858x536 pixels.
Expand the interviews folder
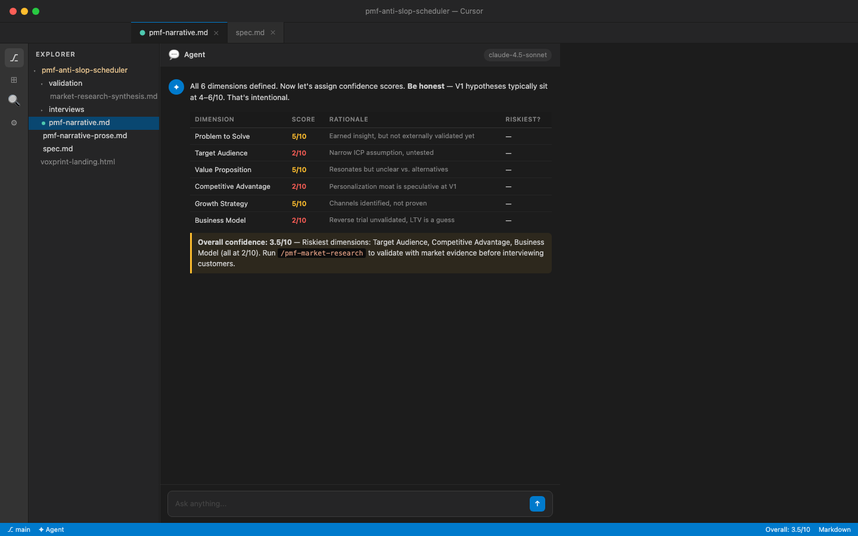point(66,110)
